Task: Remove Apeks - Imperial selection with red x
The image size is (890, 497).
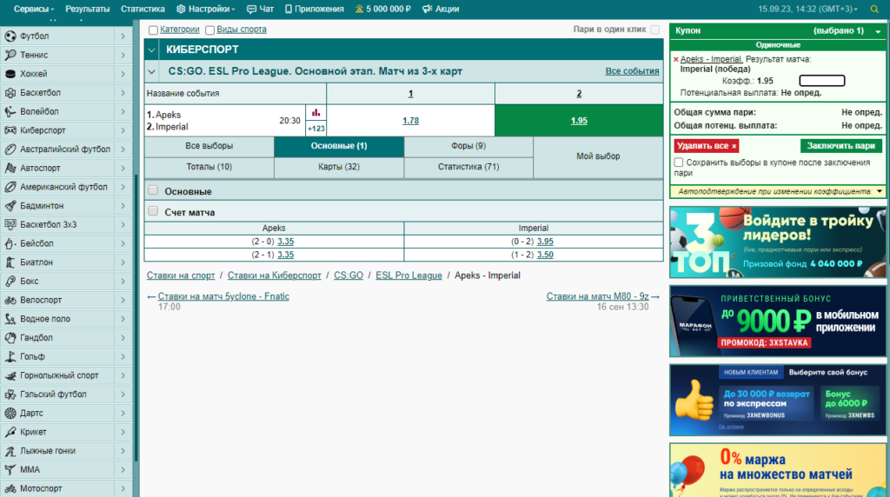Action: coord(676,59)
